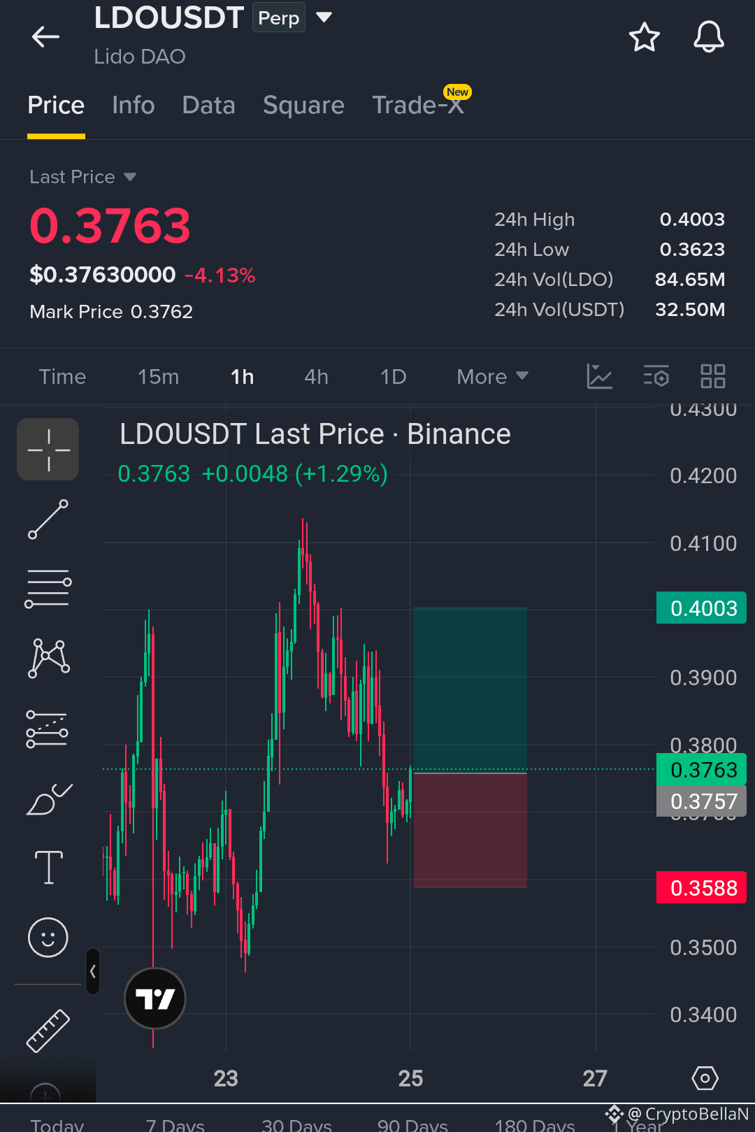Click the TradingView logo on the chart
This screenshot has width=755, height=1132.
point(155,998)
